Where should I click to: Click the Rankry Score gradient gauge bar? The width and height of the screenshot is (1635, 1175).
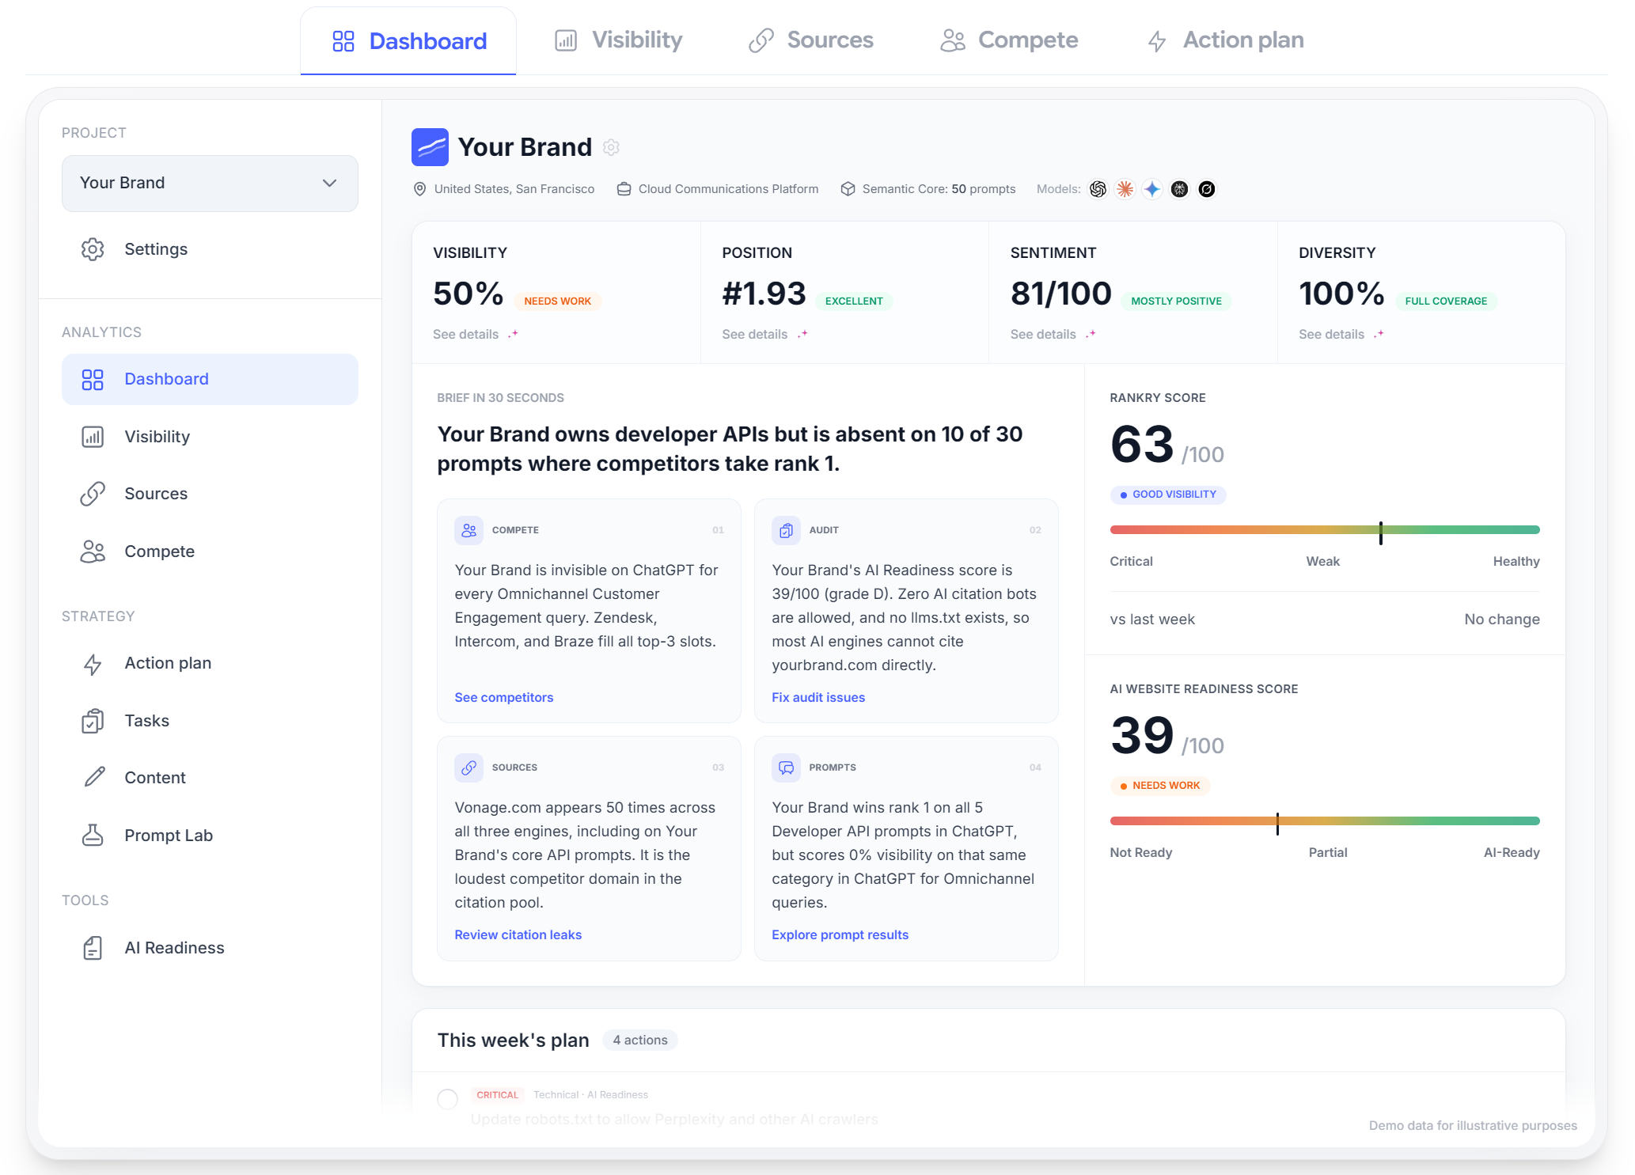pyautogui.click(x=1325, y=530)
